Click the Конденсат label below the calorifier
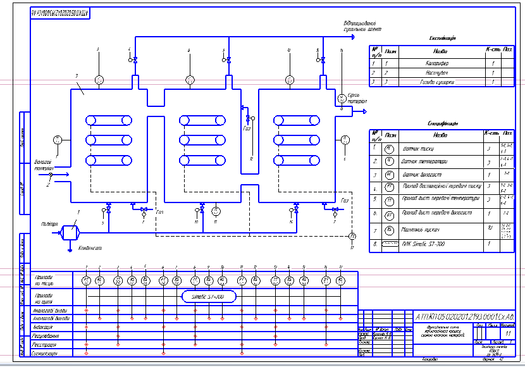The width and height of the screenshot is (525, 367). (x=90, y=248)
